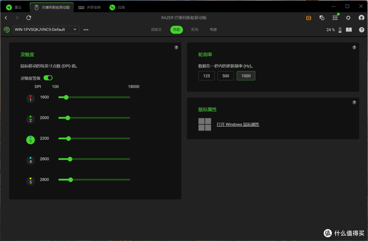Open the 打开 Windows 鼠标属性 link
368x241 pixels.
tap(238, 124)
